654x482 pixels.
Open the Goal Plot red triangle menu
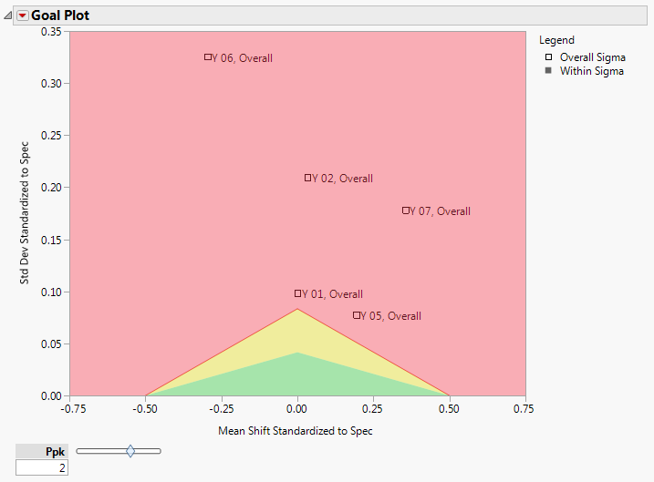point(23,16)
